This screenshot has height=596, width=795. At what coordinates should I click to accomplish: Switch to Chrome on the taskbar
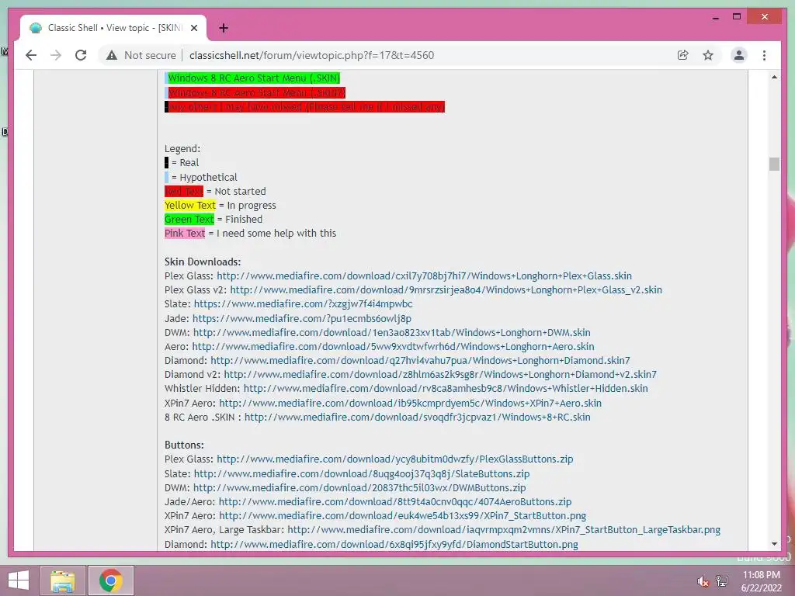tap(111, 580)
